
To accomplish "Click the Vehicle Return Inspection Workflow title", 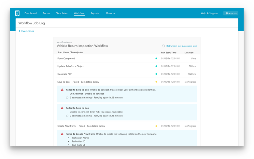I will click(x=82, y=46).
